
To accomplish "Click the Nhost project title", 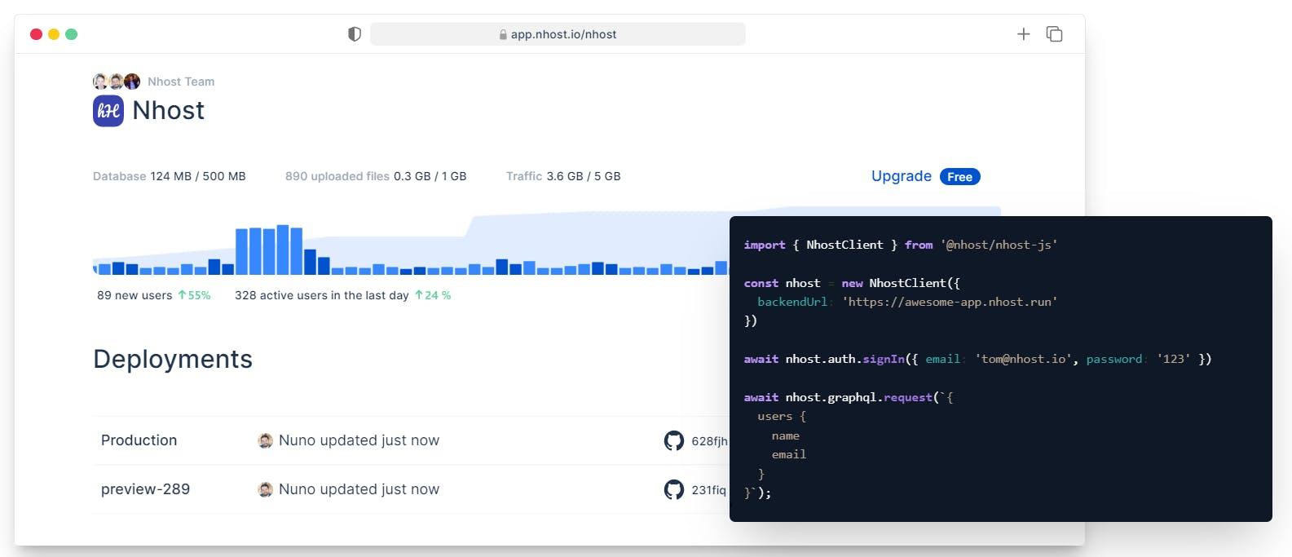I will (169, 111).
